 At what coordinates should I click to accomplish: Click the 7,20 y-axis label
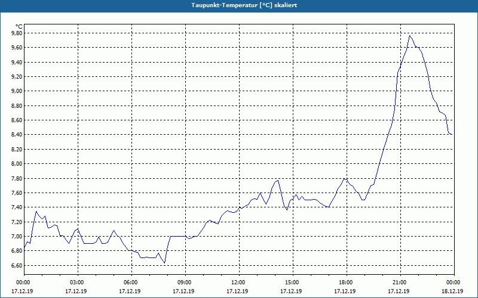click(17, 222)
